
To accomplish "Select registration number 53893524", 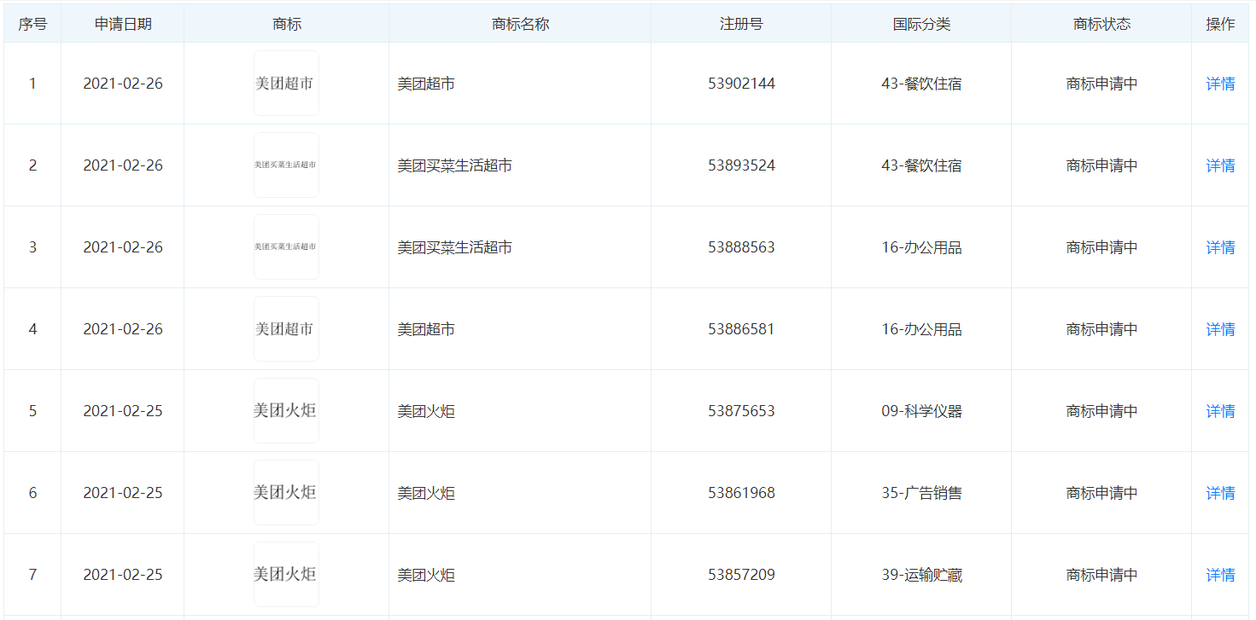I will [x=741, y=165].
